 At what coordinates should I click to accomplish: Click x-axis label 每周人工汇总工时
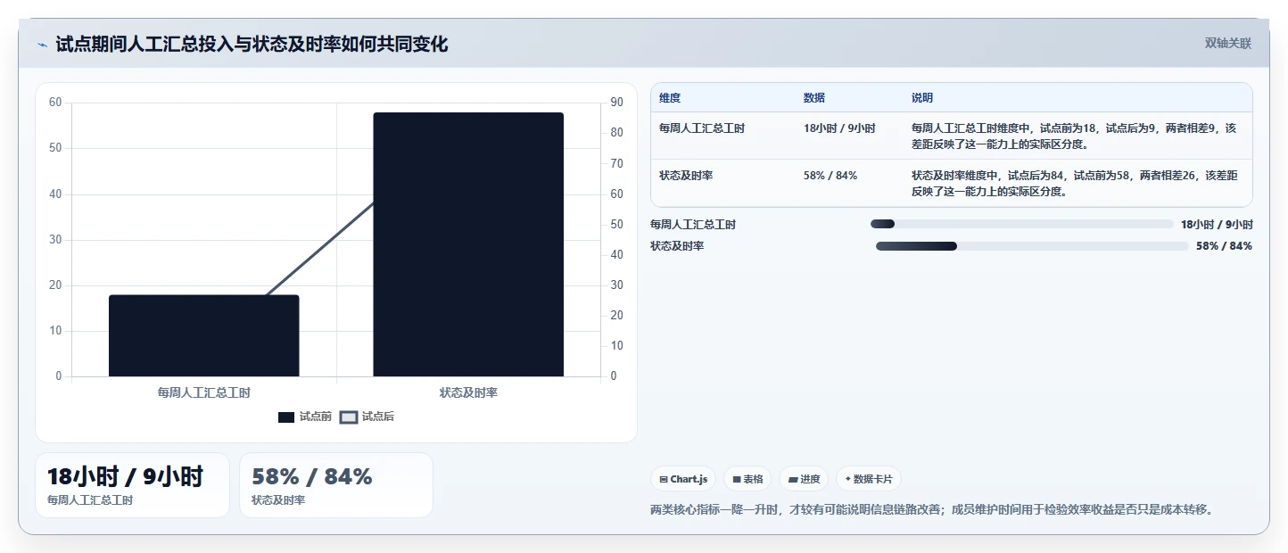(203, 392)
